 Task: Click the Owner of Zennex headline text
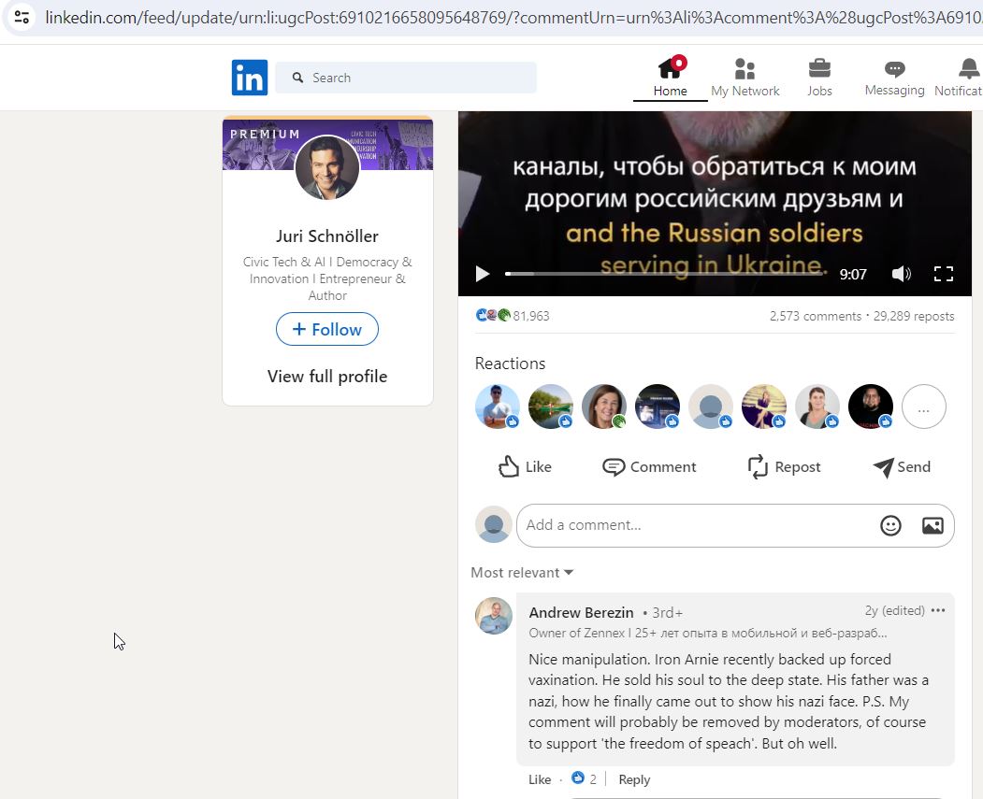(x=708, y=633)
